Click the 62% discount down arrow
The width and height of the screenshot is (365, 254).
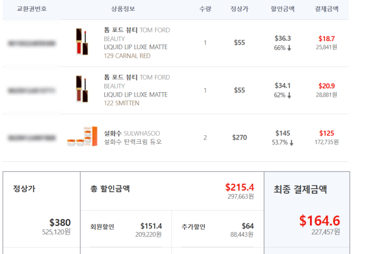point(289,95)
